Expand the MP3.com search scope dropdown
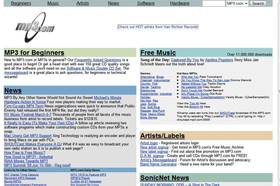280x186 pixels. coord(237,3)
